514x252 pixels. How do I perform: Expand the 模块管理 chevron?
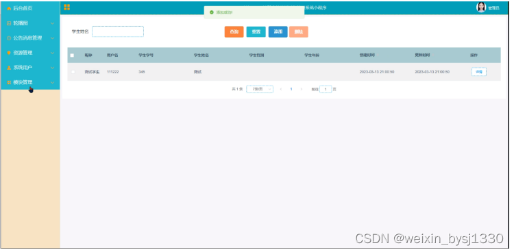[x=53, y=82]
